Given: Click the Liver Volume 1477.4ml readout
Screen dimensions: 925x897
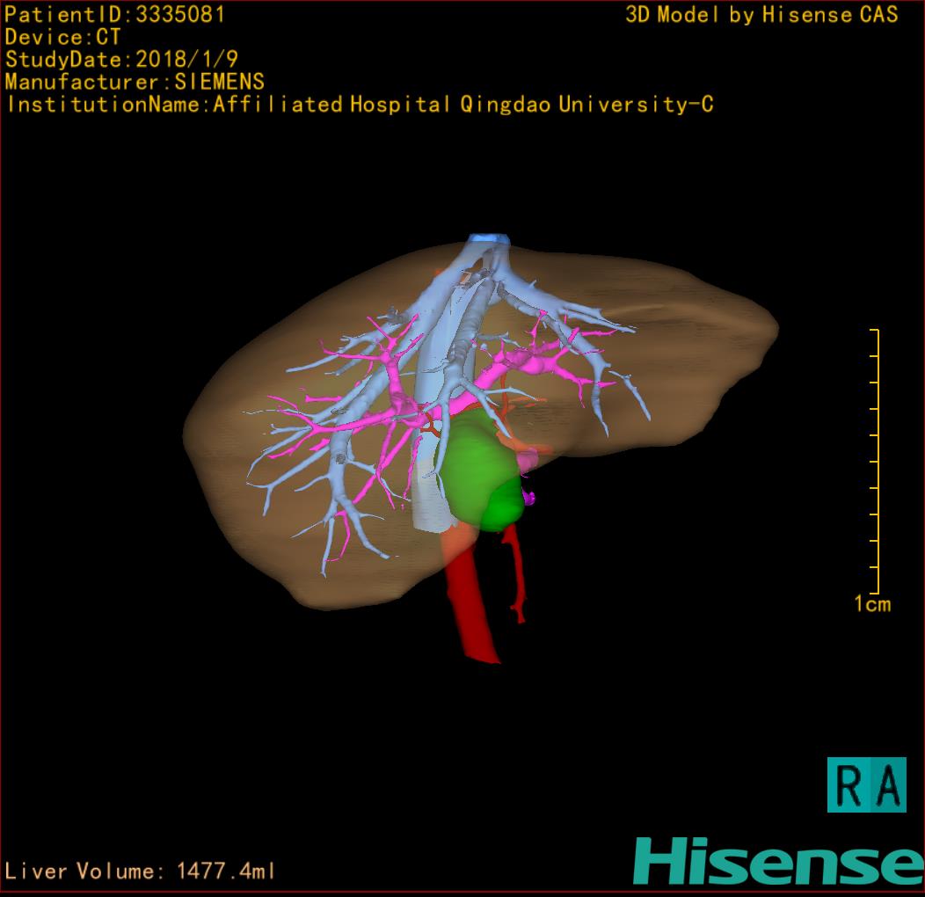Looking at the screenshot, I should click(141, 871).
